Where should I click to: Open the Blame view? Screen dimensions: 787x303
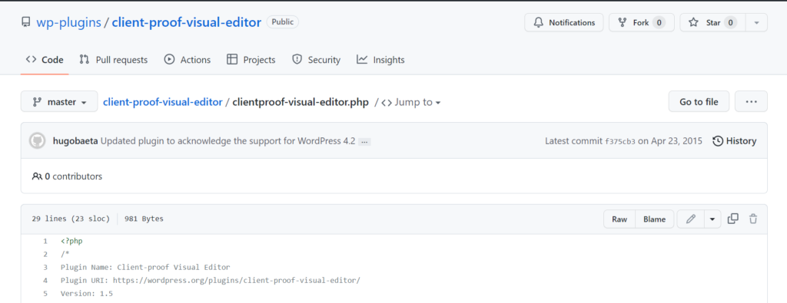click(655, 219)
